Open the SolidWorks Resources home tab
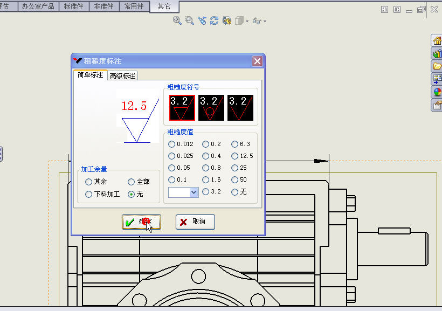Screen dimensions: 442x311 pos(437,41)
